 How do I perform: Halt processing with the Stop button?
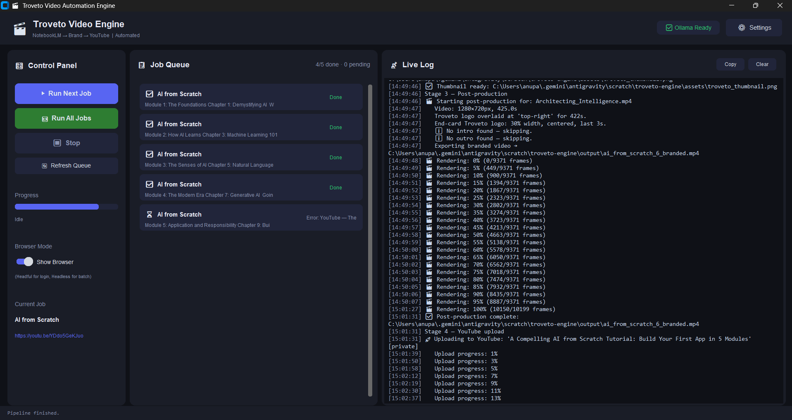tap(67, 143)
